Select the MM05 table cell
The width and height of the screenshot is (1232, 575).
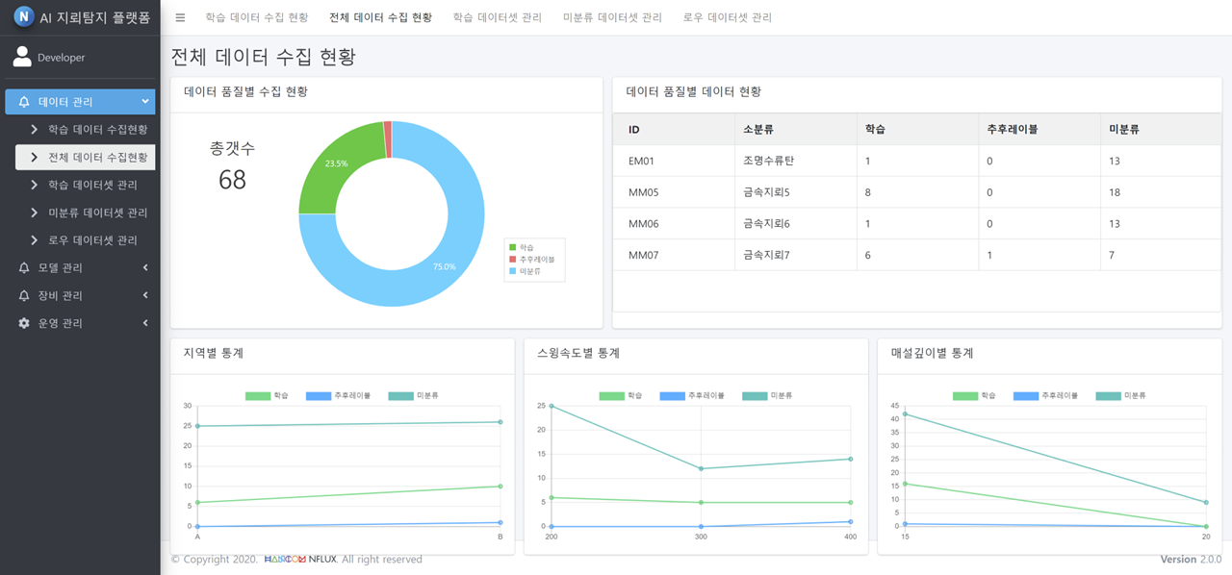pos(674,192)
